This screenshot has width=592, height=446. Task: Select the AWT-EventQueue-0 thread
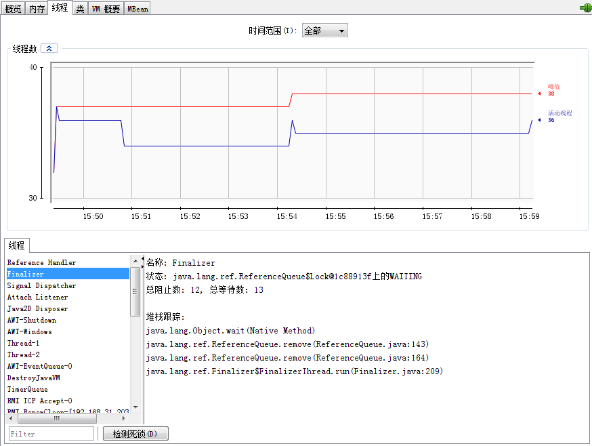pyautogui.click(x=41, y=366)
